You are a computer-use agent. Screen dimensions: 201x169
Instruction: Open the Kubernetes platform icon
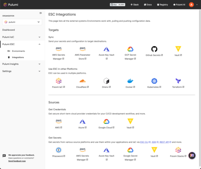coord(154,81)
